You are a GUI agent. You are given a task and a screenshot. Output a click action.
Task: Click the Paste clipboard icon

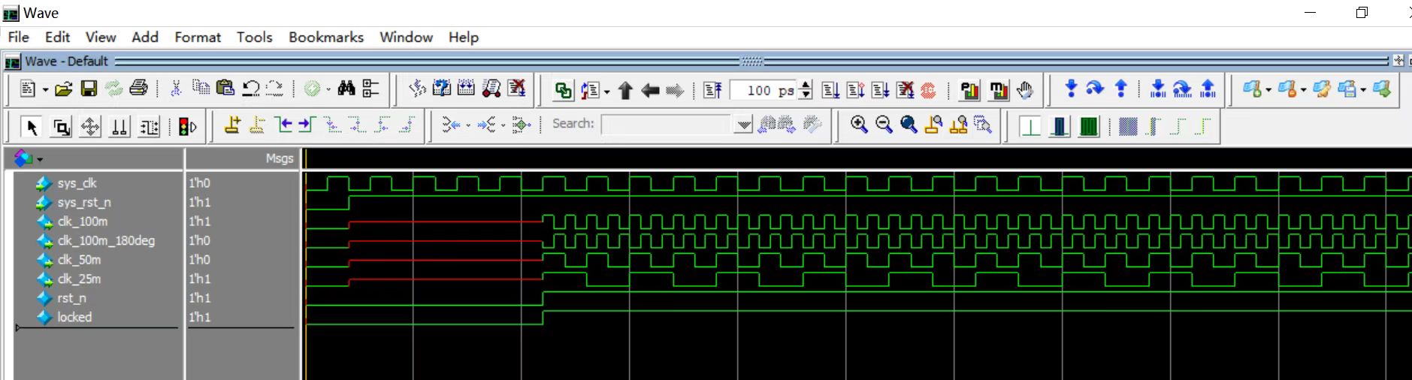pos(225,89)
